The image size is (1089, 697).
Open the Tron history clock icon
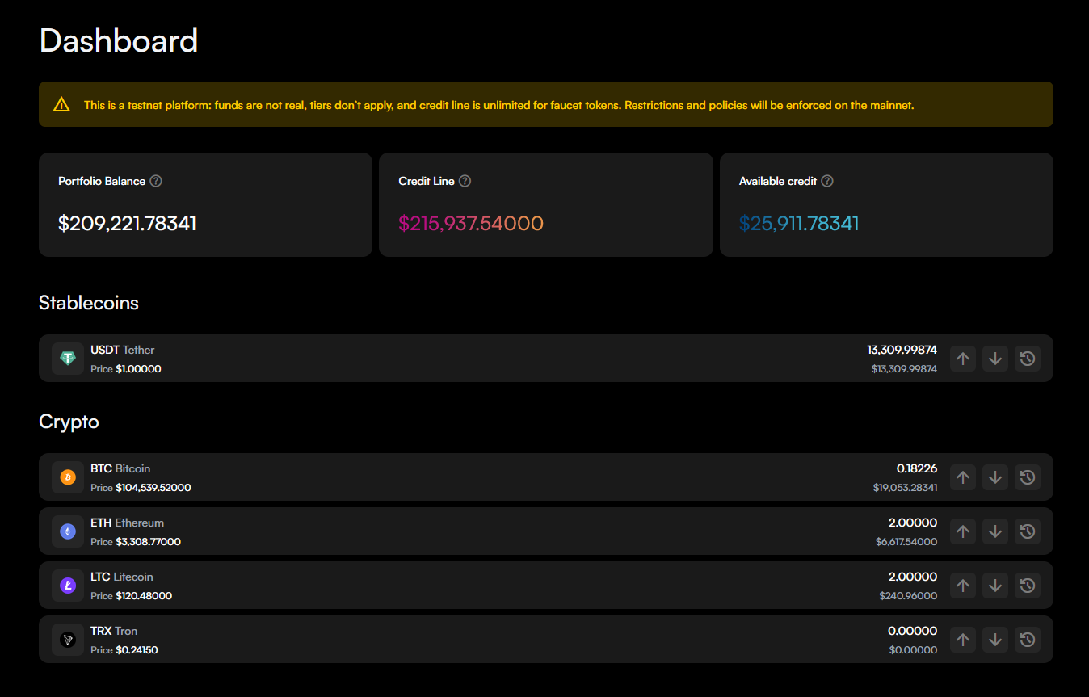tap(1028, 640)
